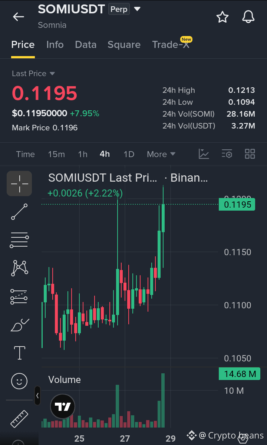This screenshot has width=267, height=445.
Task: Open the emoji sticker tool
Action: click(x=19, y=381)
